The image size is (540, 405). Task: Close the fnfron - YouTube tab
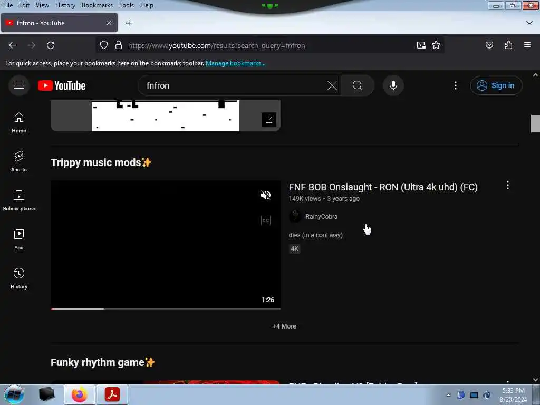tap(109, 23)
